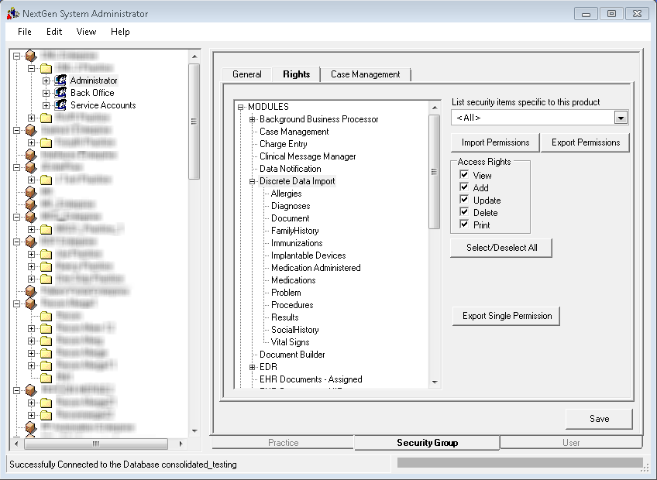Open the Edit menu
The image size is (657, 480).
click(x=54, y=32)
